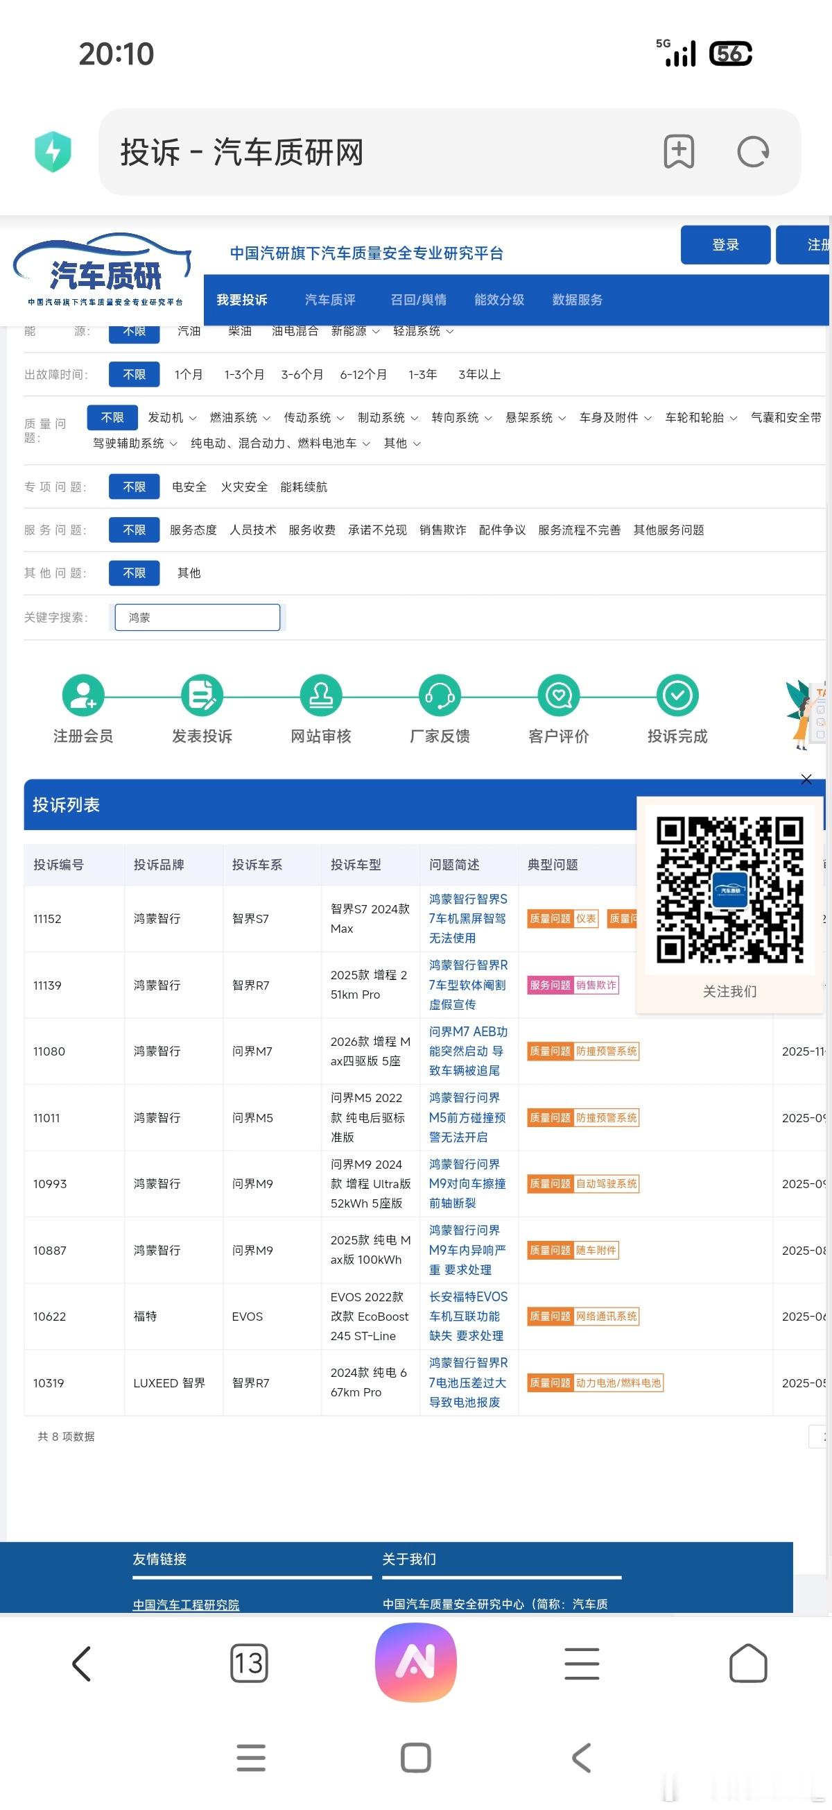Open the tab switcher showing 13 tabs
Image resolution: width=832 pixels, height=1810 pixels.
pos(249,1663)
